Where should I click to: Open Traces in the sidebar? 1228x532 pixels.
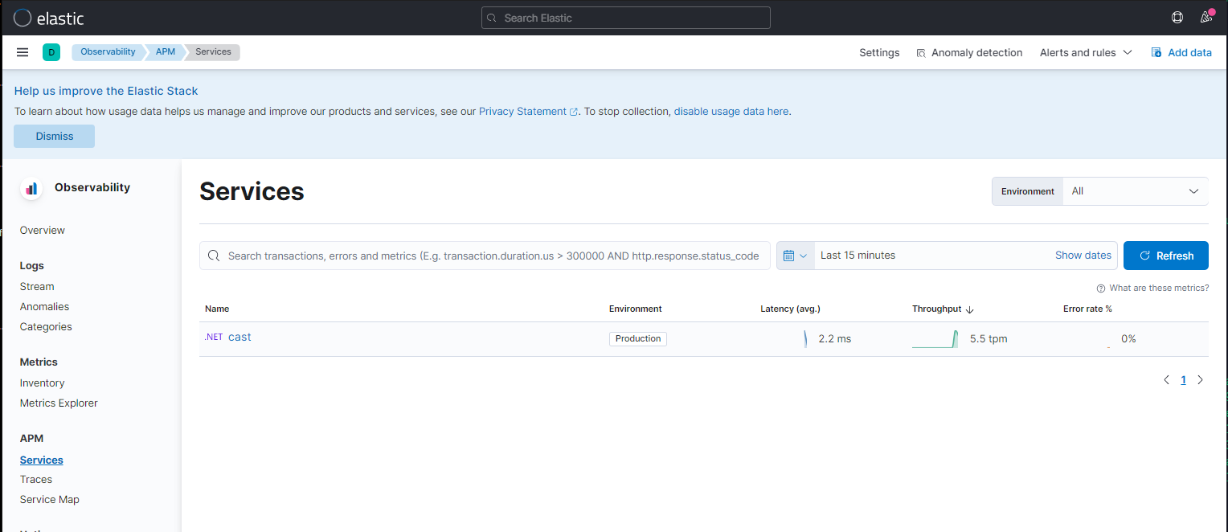coord(36,480)
